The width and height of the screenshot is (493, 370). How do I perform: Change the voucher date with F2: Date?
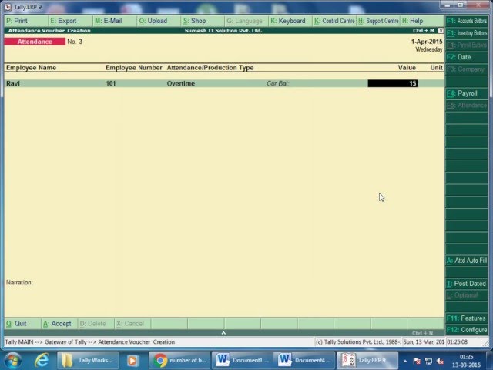point(467,57)
